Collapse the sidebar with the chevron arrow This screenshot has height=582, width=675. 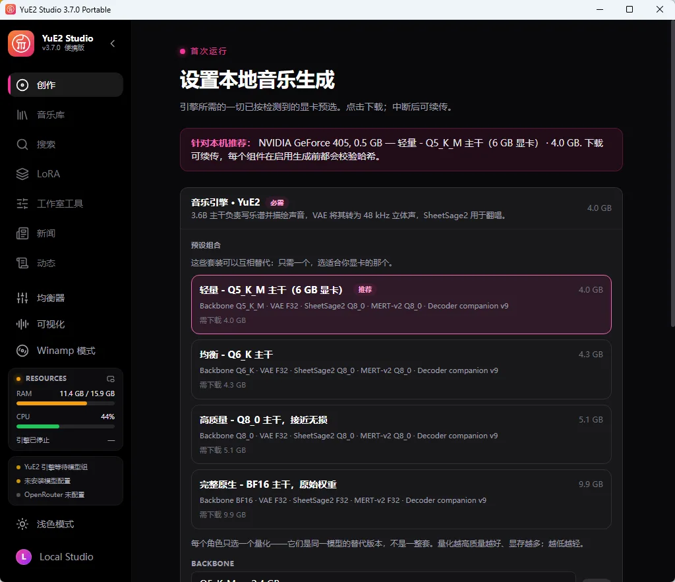coord(113,43)
